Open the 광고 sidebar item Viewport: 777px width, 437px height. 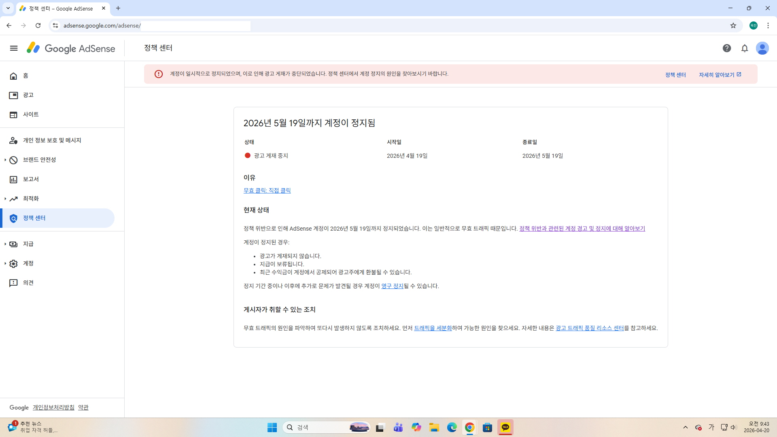[28, 95]
